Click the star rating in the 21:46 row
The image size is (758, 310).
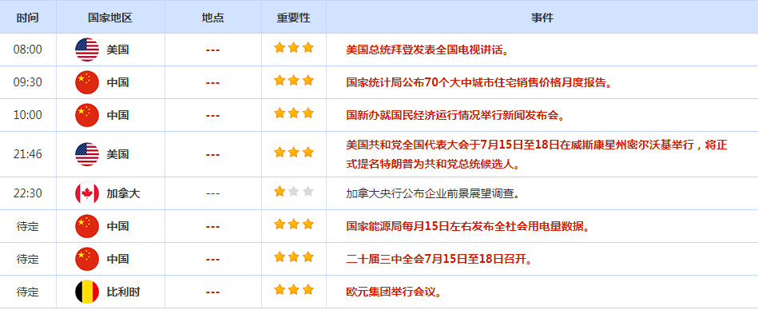point(294,153)
